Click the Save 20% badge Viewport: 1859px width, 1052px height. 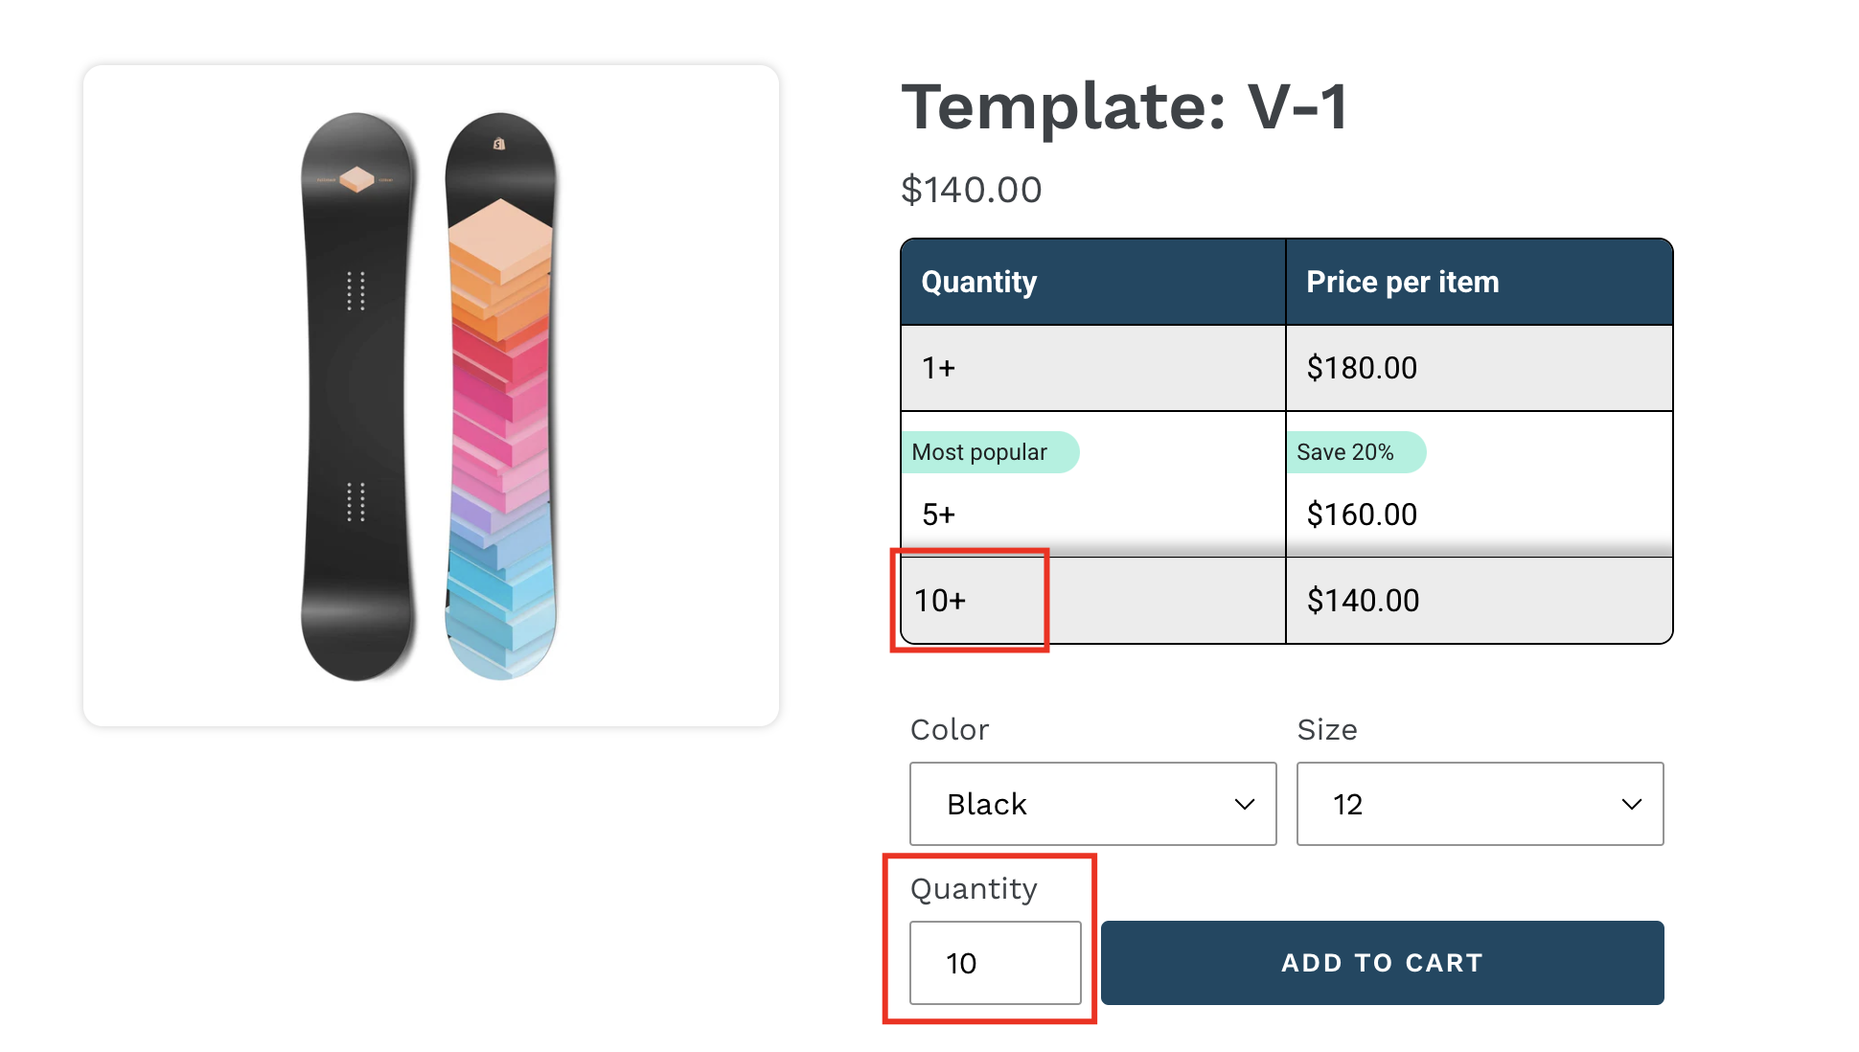coord(1353,452)
